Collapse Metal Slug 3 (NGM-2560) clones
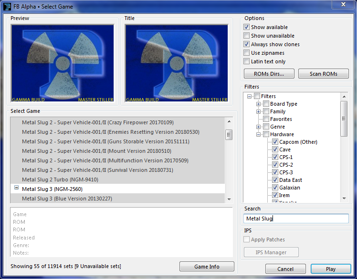Viewport: 357px width, 279px height. [x=16, y=188]
